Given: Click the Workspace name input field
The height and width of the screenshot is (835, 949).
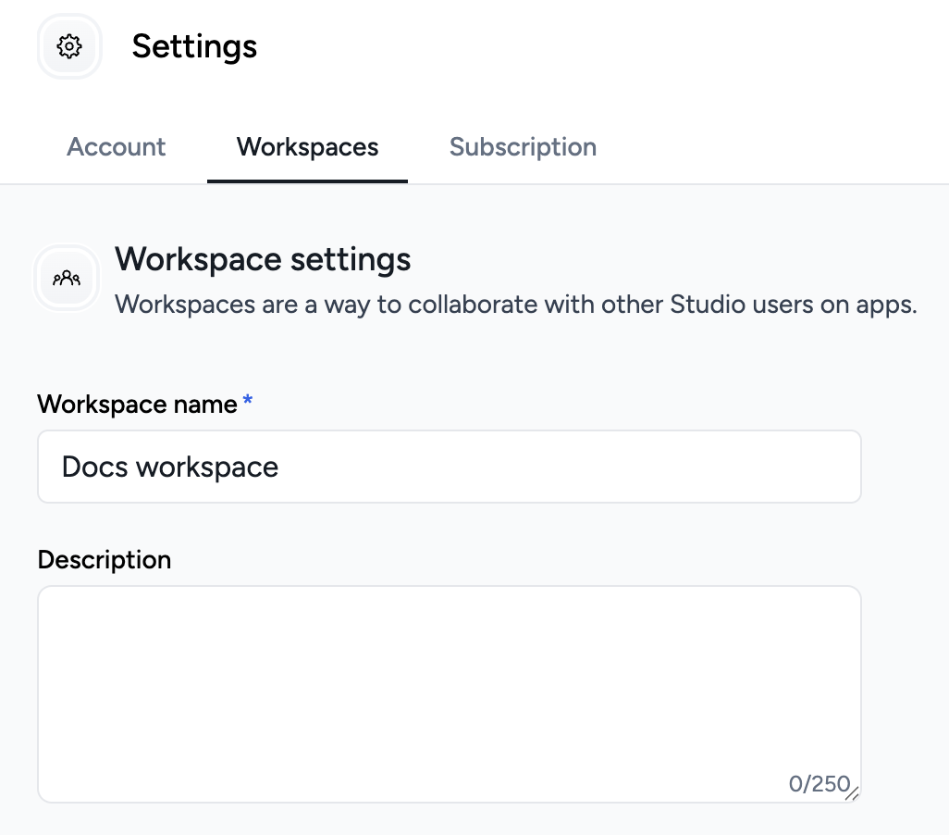Looking at the screenshot, I should coord(449,466).
